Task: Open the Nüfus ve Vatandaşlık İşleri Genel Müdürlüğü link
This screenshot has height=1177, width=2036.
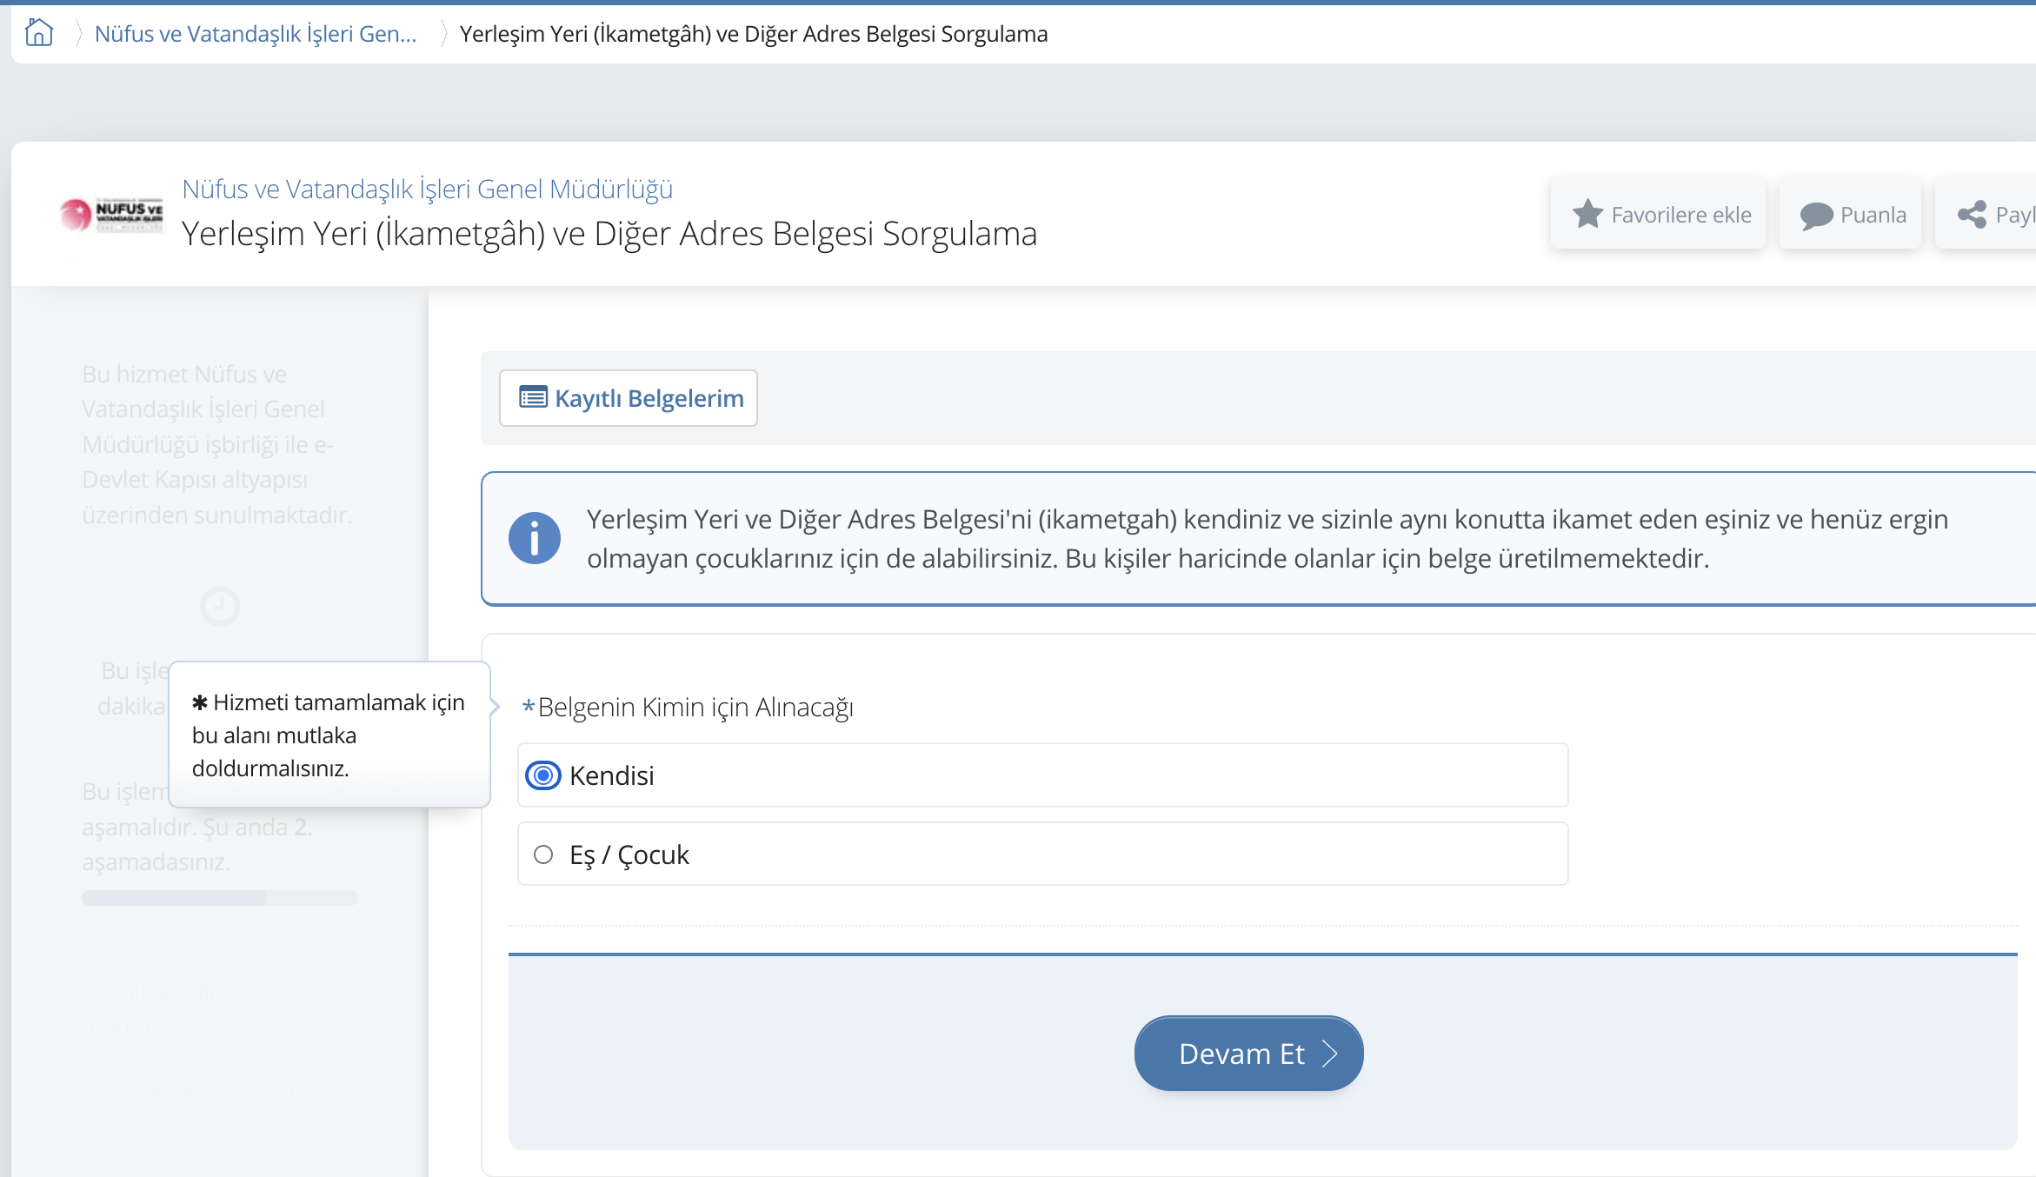Action: coord(427,188)
